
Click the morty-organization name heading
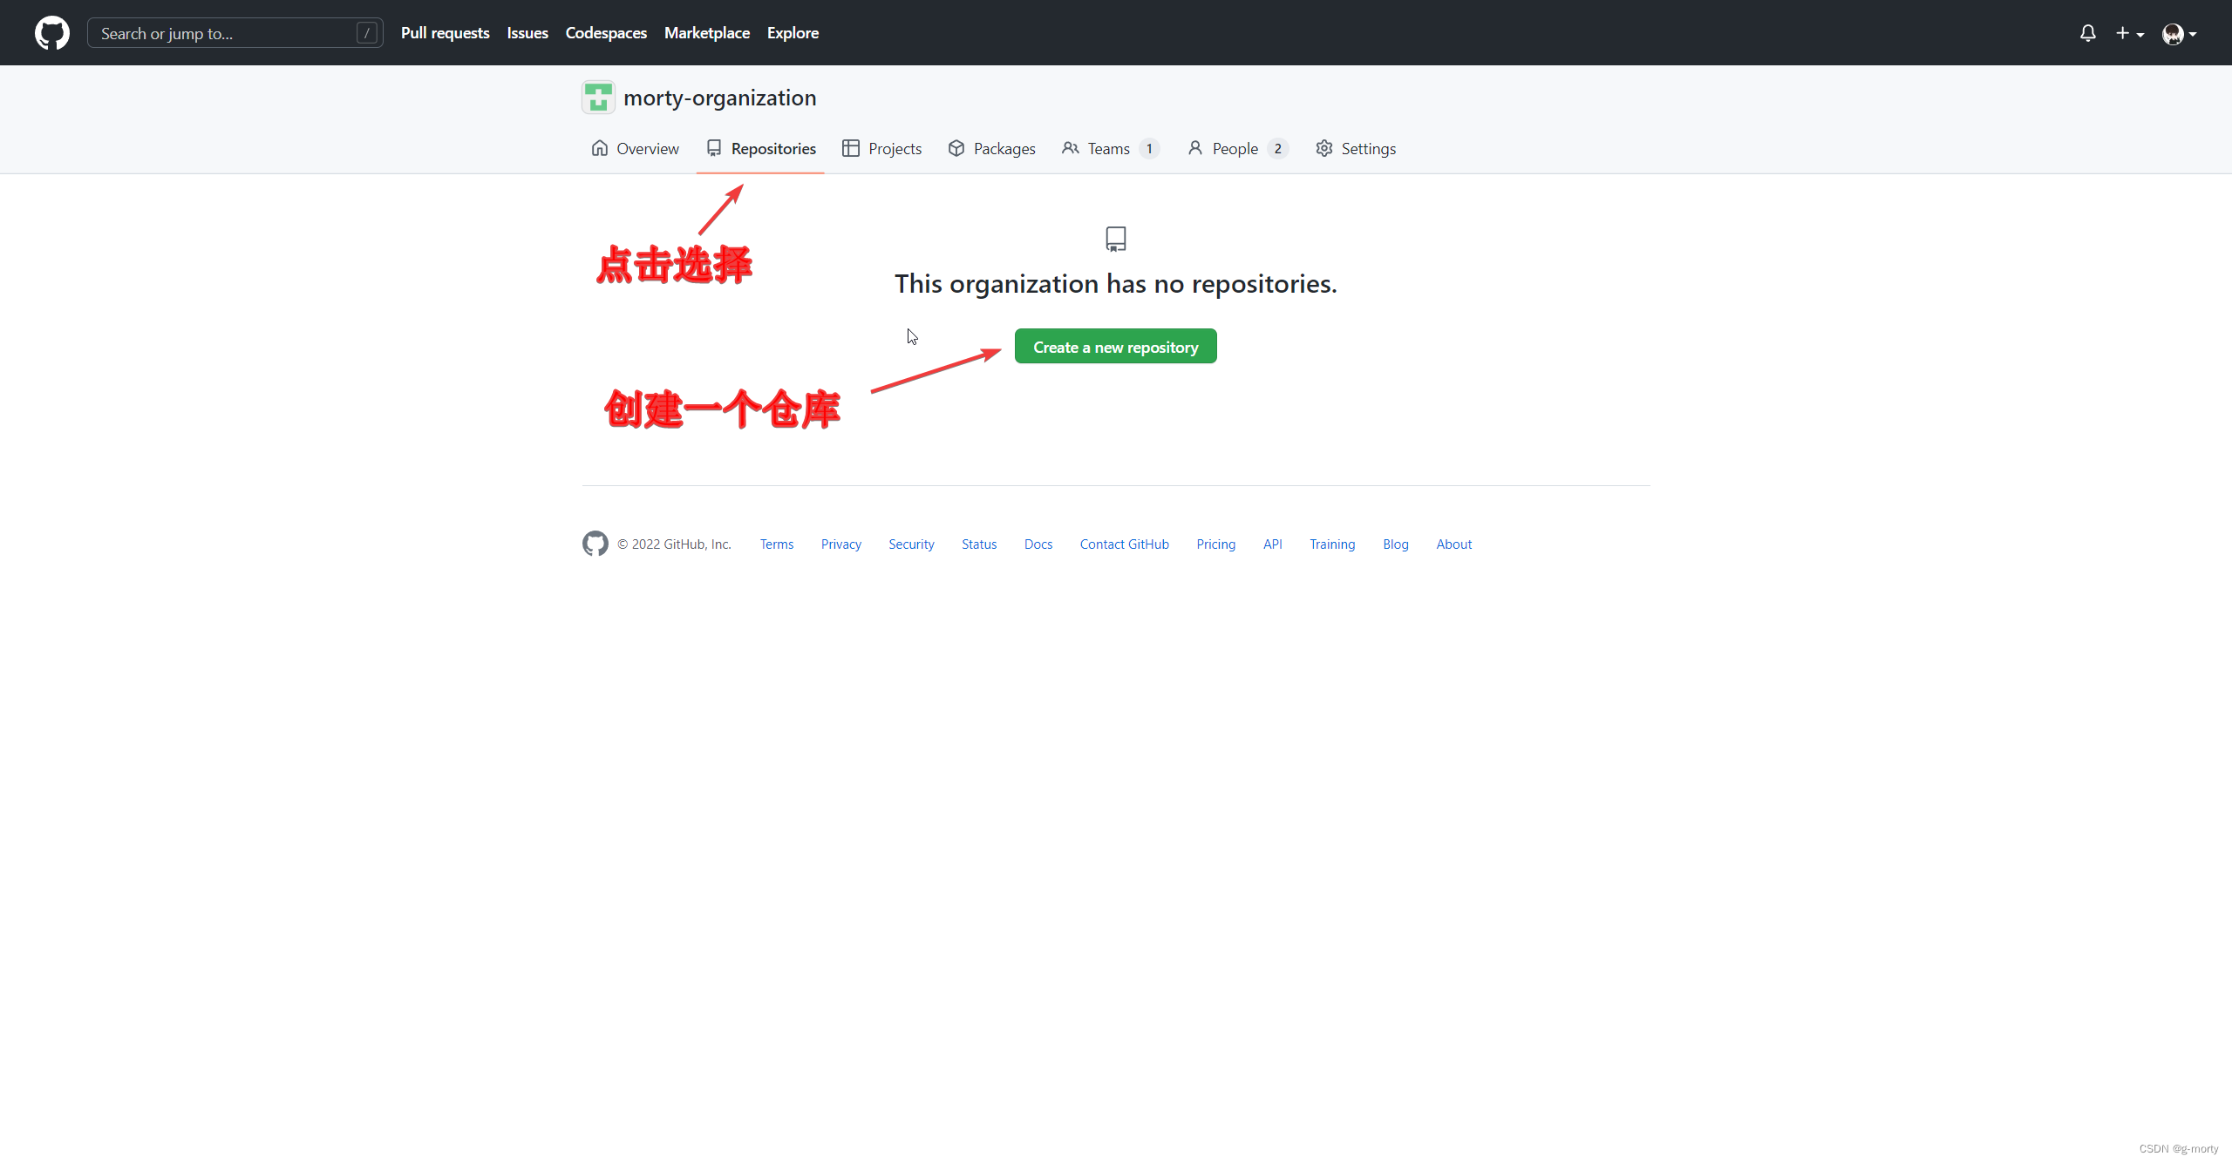(x=719, y=98)
